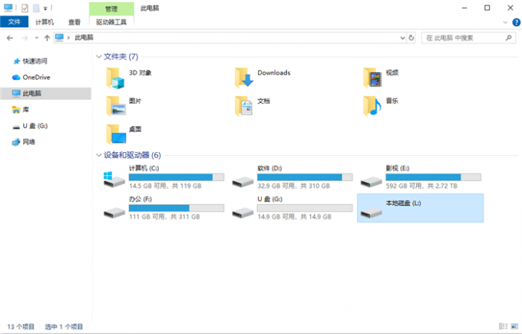
Task: Open the 桌面 folder icon
Action: 116,134
